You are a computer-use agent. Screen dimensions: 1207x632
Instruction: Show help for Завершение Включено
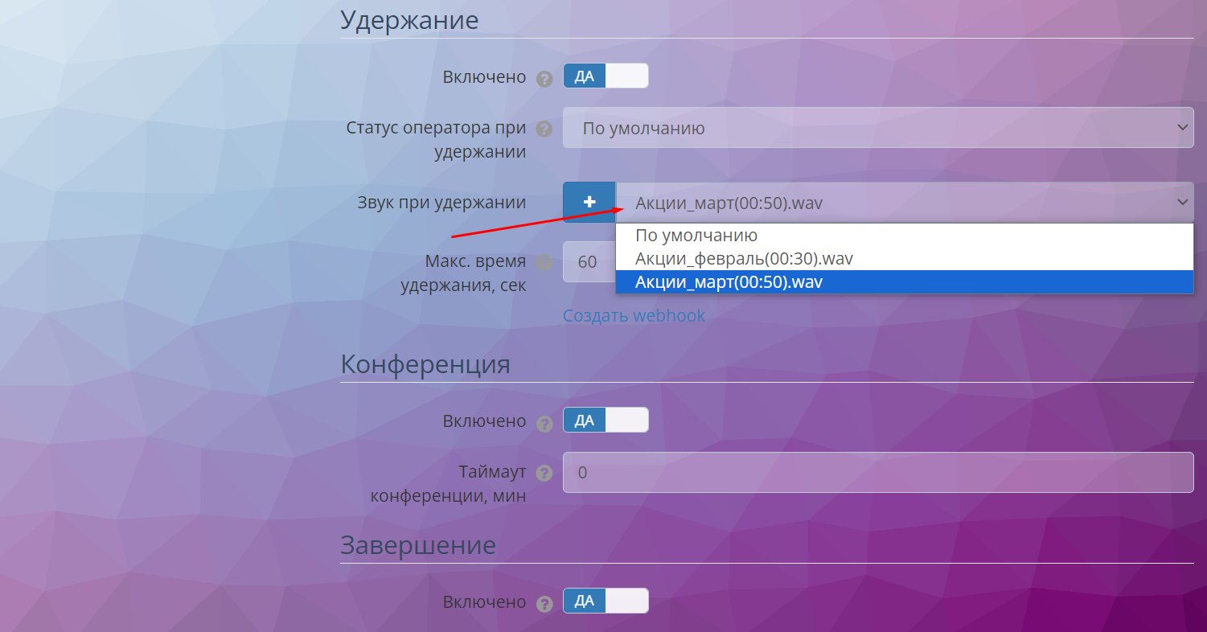tap(544, 604)
